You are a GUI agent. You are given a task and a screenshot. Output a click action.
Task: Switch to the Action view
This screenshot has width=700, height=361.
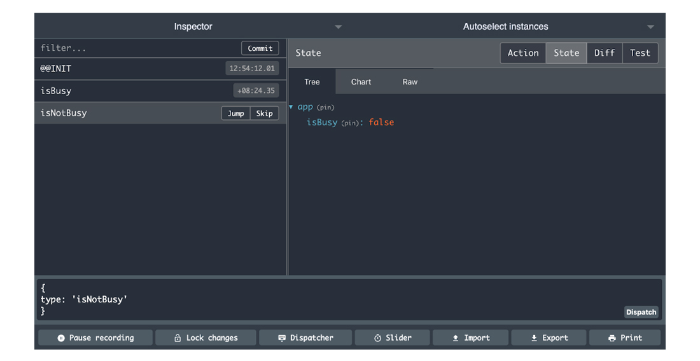pyautogui.click(x=523, y=53)
